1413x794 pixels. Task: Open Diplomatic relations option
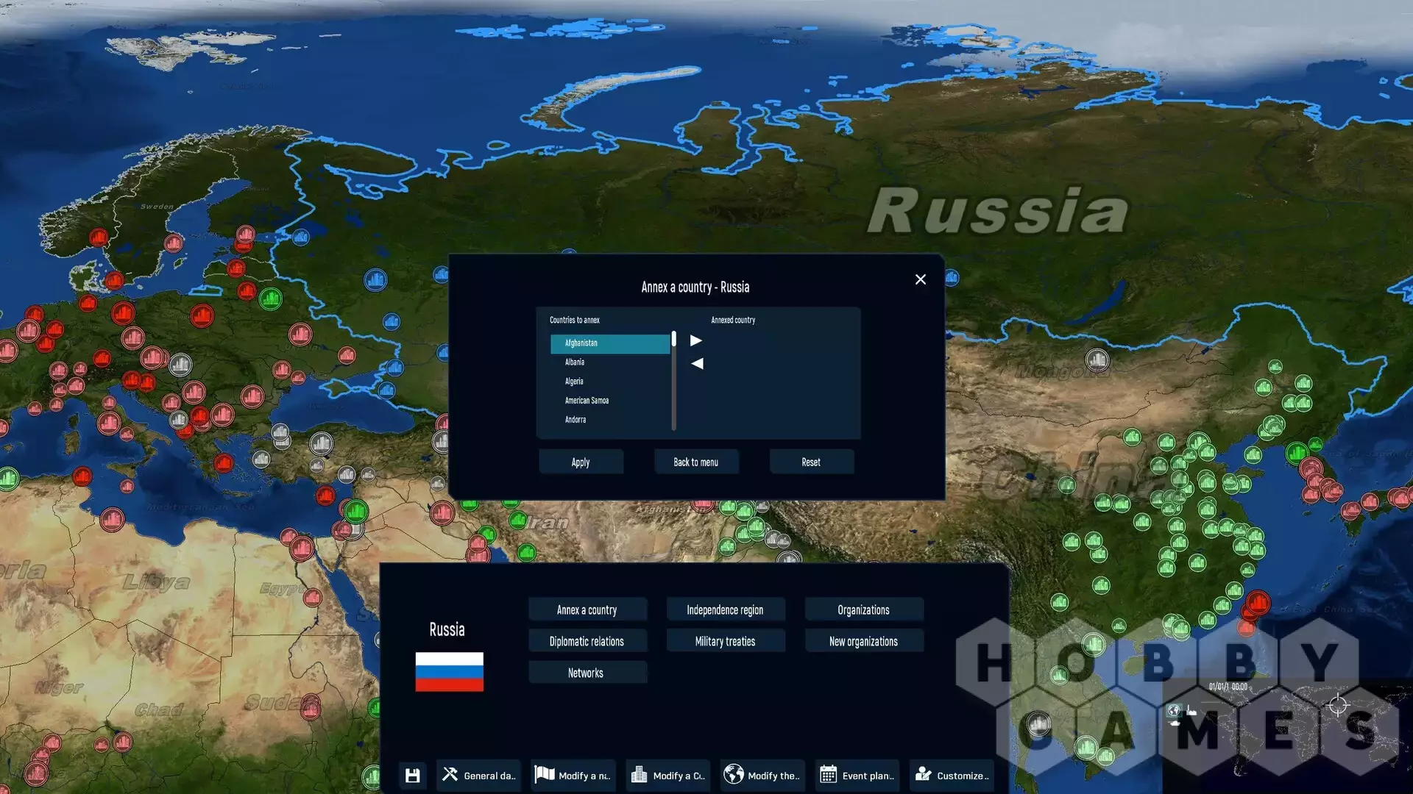coord(587,641)
